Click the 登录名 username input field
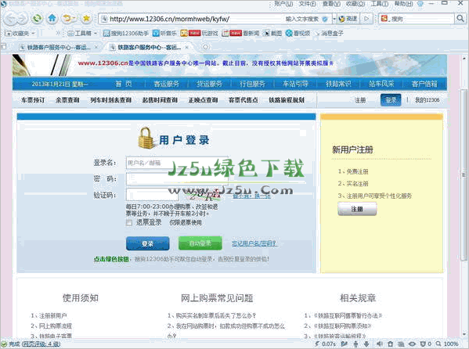Image resolution: width=469 pixels, height=349 pixels. (177, 163)
